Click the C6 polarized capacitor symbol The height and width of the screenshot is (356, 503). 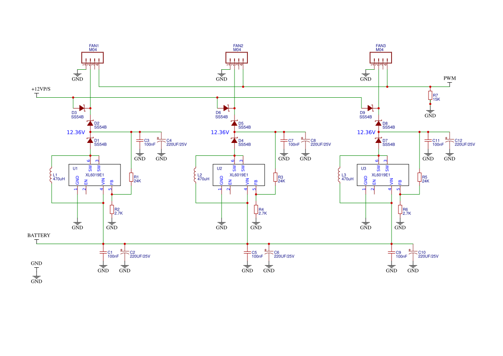[x=269, y=252]
